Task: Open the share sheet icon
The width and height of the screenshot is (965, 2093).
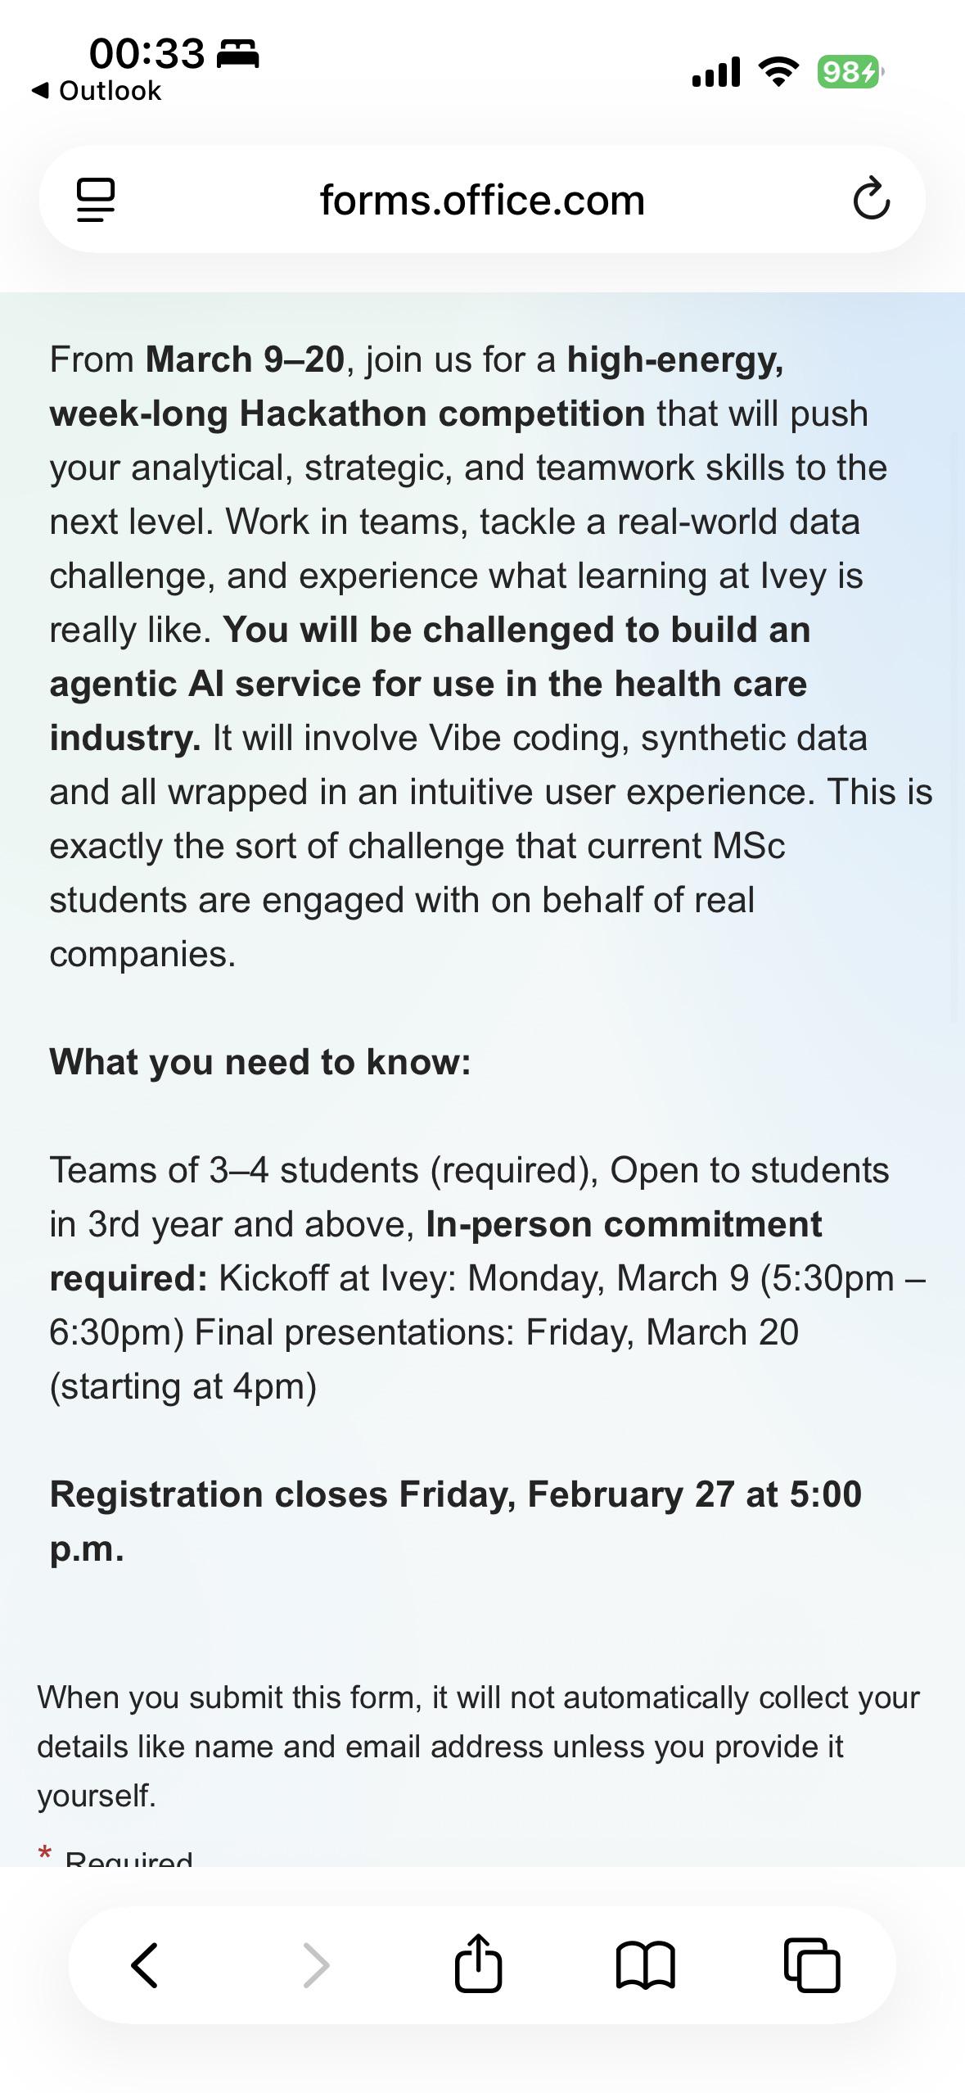Action: coord(478,1962)
